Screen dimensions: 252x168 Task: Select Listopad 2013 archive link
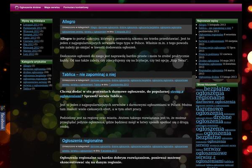point(31,25)
